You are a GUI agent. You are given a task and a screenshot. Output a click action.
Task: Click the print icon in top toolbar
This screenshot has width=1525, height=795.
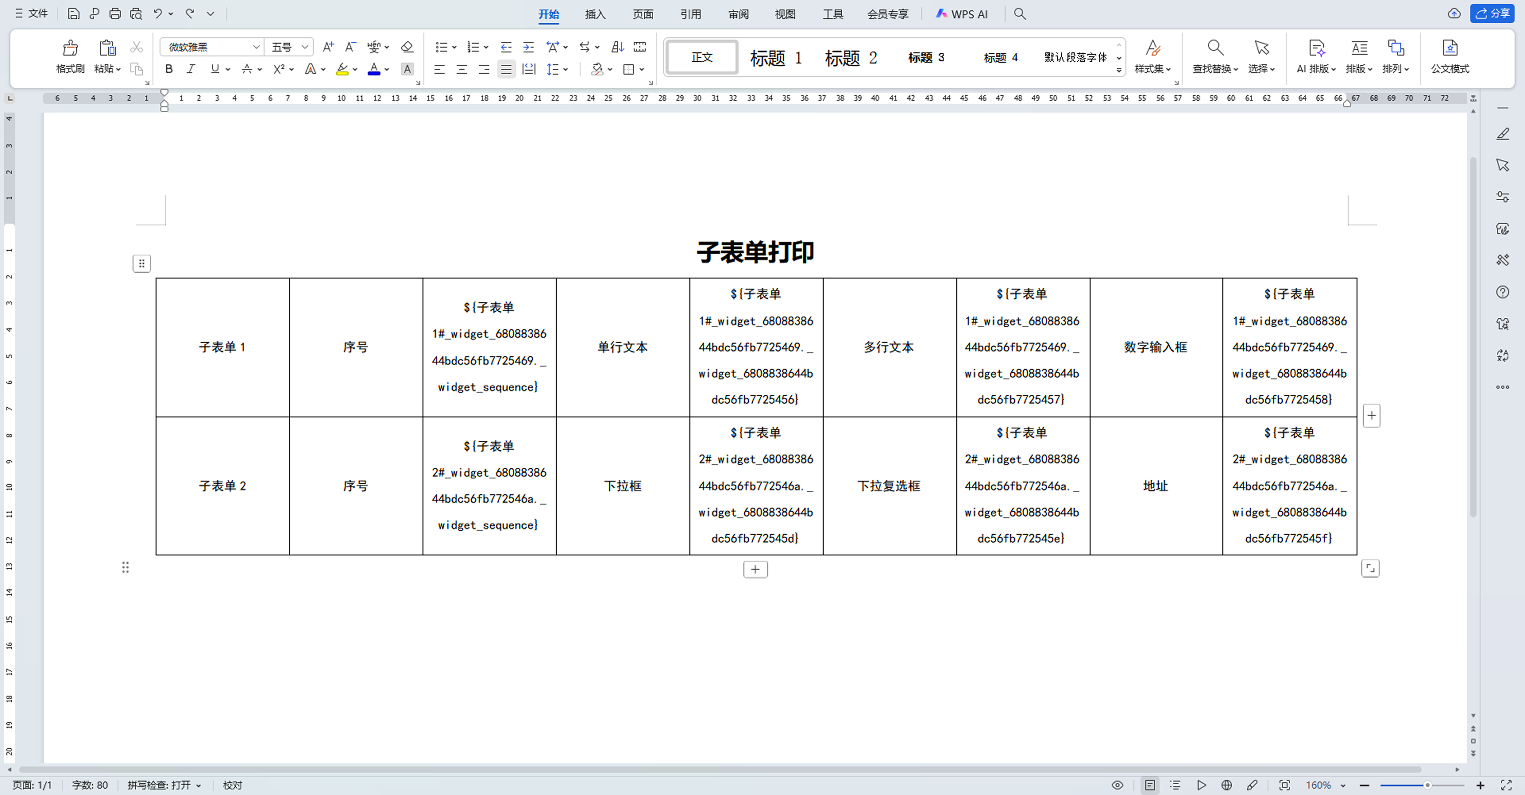click(x=115, y=13)
